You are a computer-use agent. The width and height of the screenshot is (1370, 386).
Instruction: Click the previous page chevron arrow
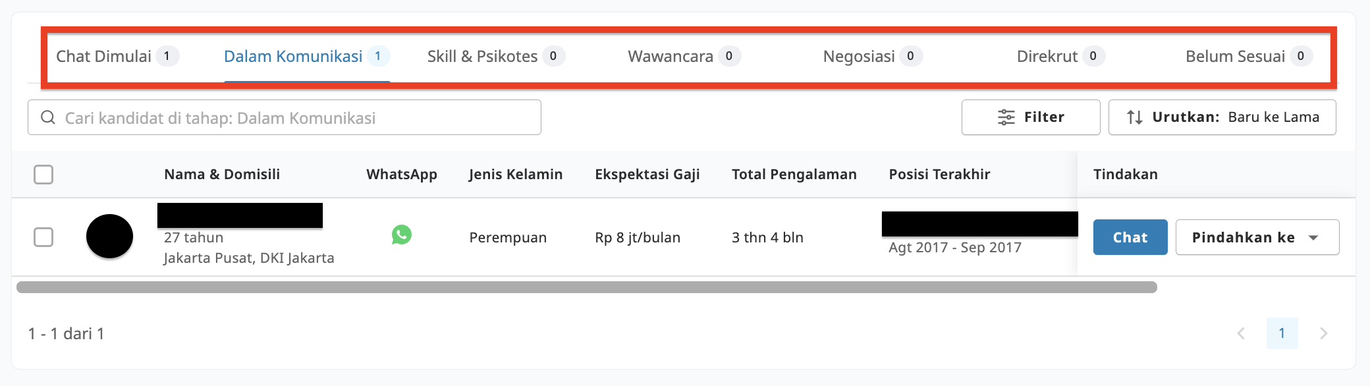point(1242,333)
